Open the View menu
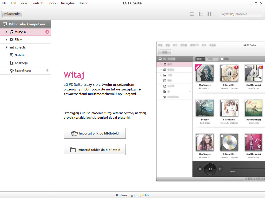Image resolution: width=265 pixels, height=198 pixels. [24, 3]
